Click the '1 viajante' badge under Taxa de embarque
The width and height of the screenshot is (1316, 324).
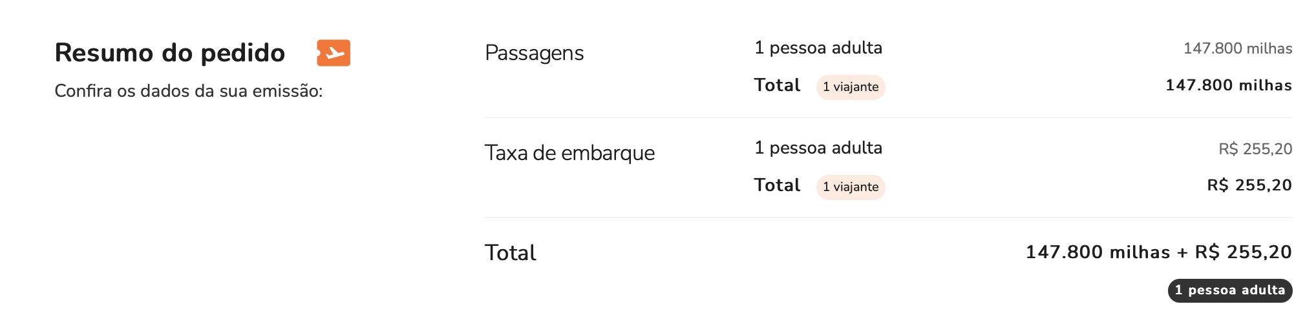[x=851, y=187]
